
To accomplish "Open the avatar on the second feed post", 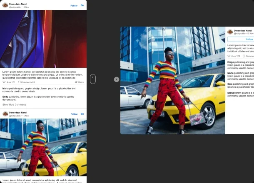I will 5,114.
